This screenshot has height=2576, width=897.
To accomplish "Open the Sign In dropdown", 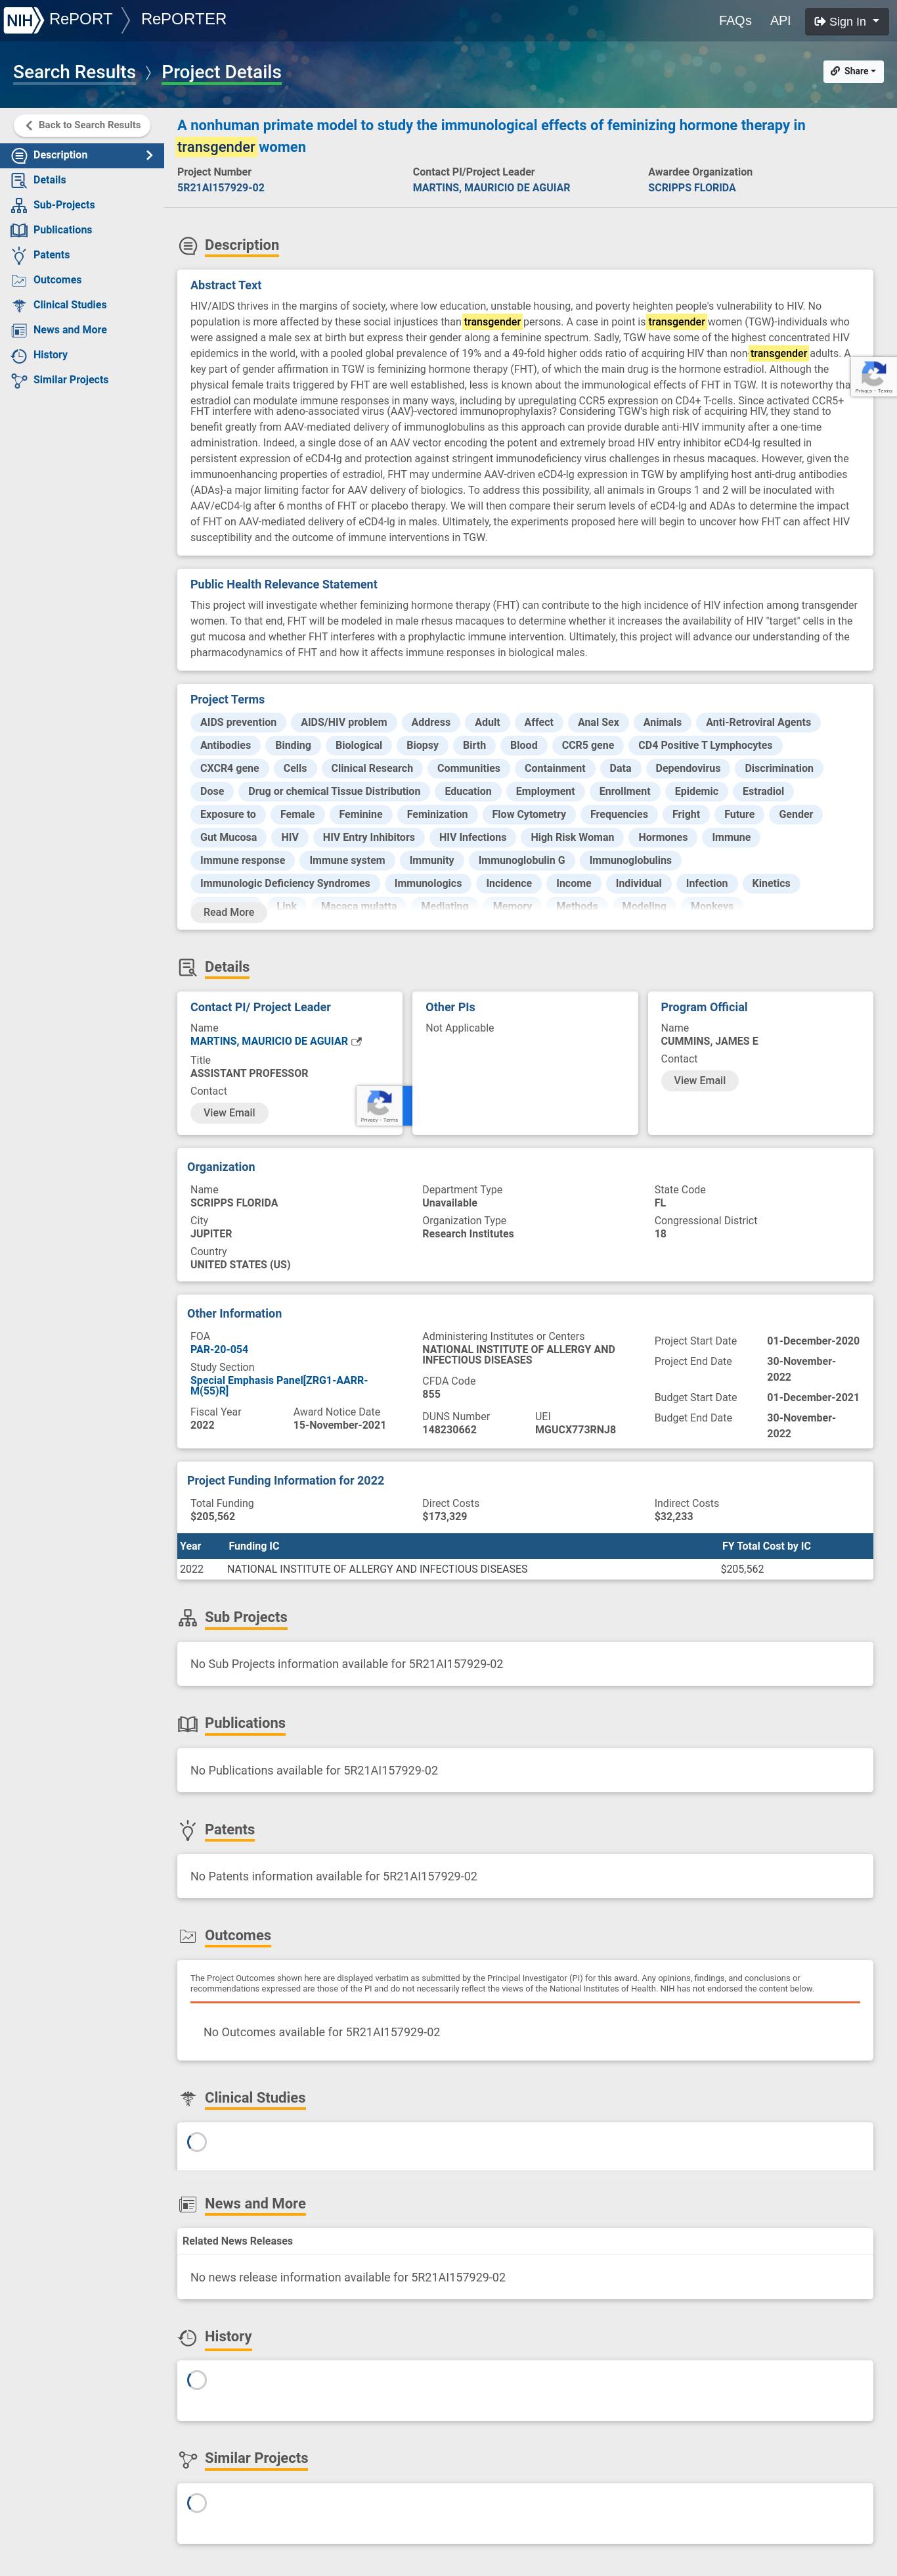I will (x=846, y=21).
